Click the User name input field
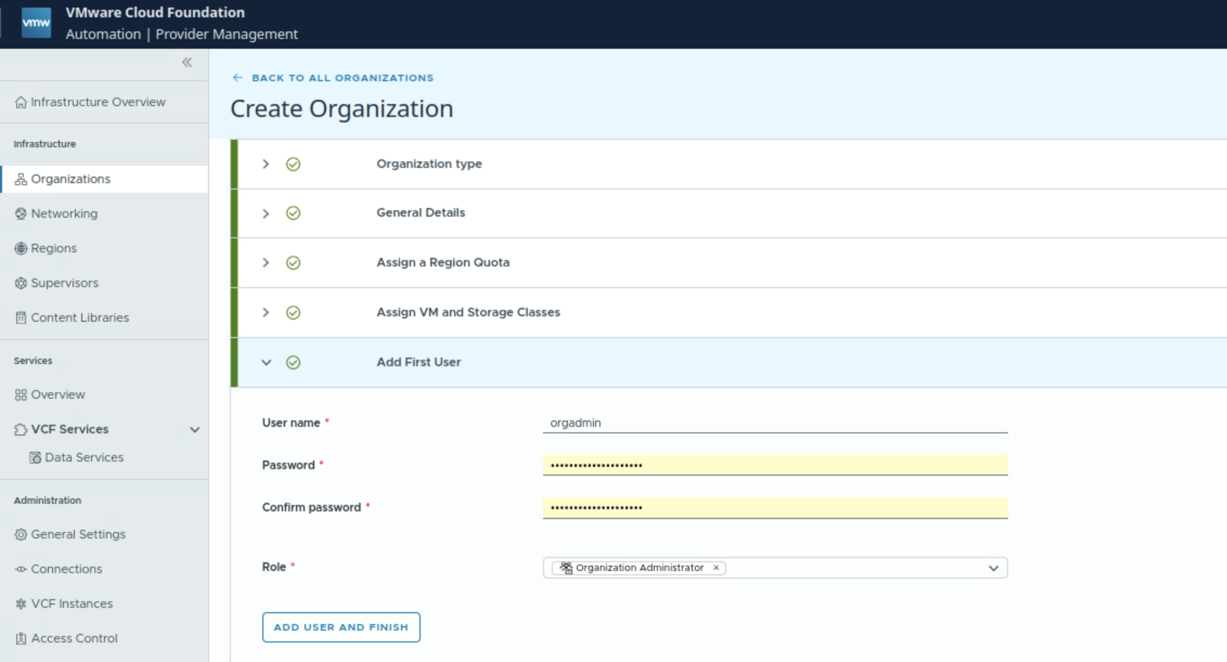 (x=774, y=423)
